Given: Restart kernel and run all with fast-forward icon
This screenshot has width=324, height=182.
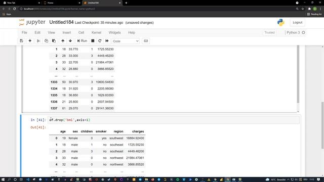Looking at the screenshot, I should (x=107, y=41).
